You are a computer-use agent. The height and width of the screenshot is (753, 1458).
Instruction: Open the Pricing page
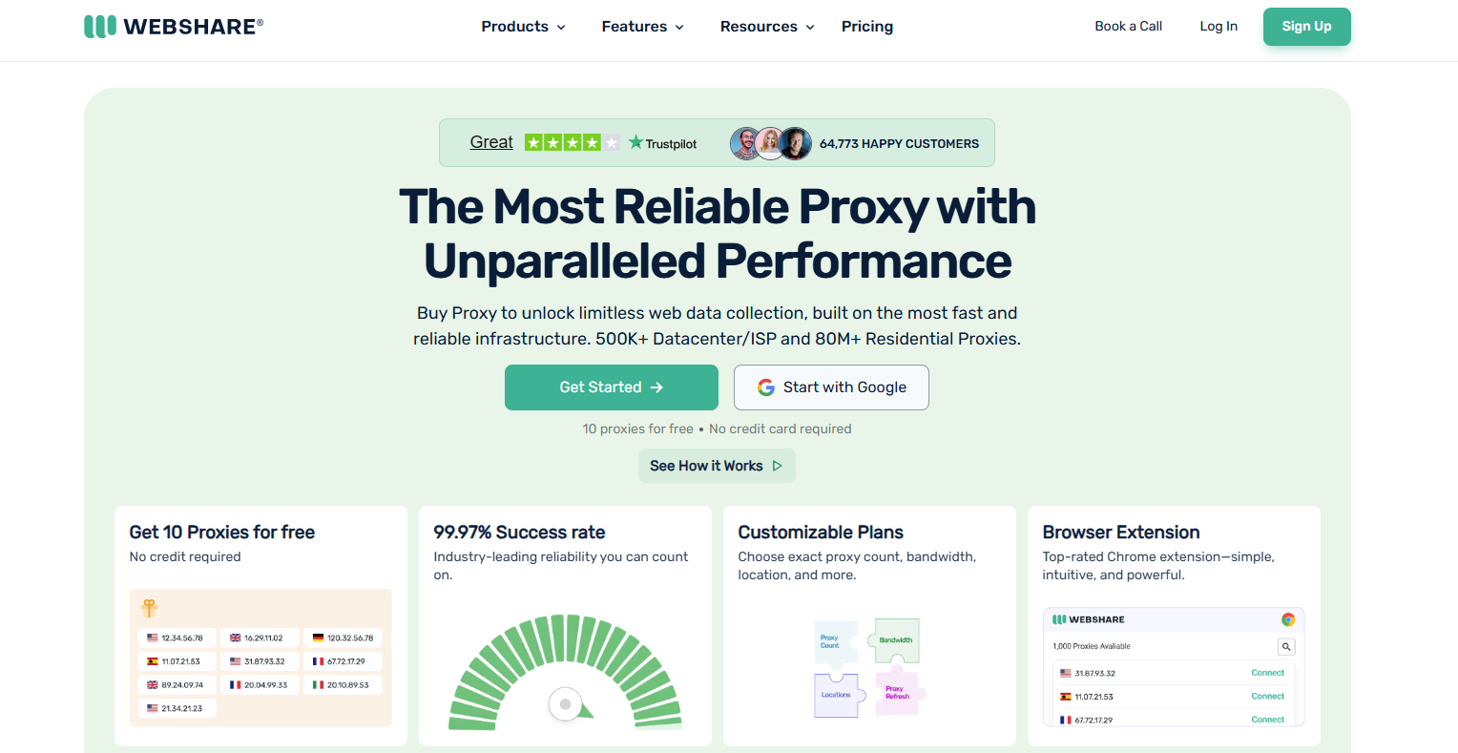click(x=867, y=27)
